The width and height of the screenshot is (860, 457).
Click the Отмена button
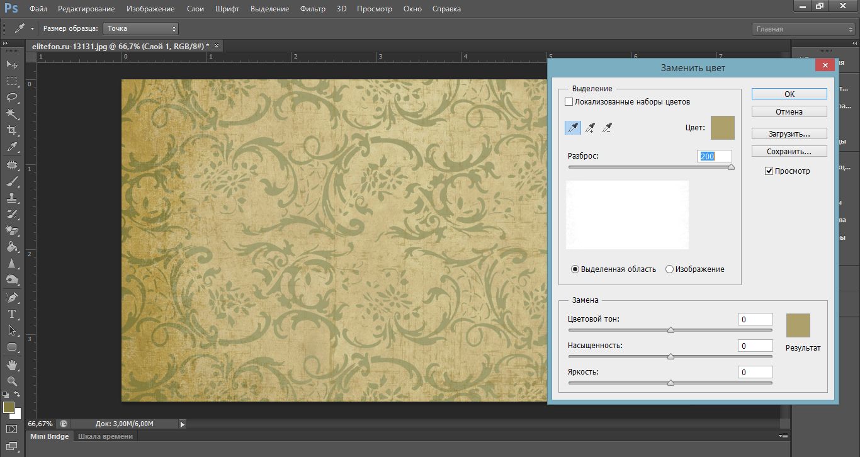pos(789,111)
